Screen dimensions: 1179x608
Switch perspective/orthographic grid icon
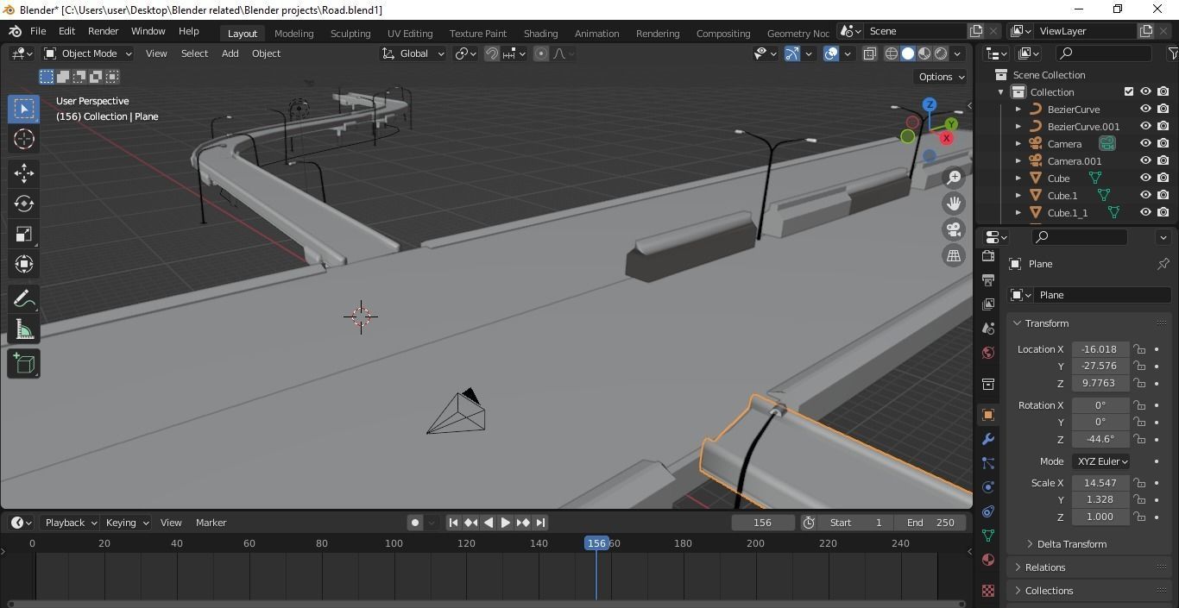click(954, 255)
